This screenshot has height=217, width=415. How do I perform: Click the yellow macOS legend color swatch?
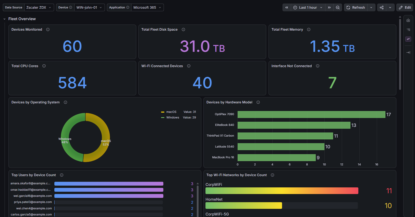coord(163,112)
